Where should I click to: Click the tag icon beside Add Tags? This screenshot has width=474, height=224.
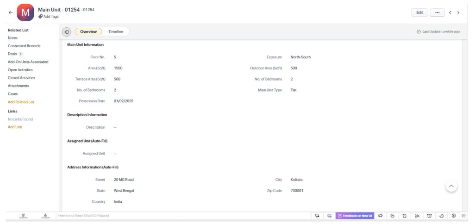pyautogui.click(x=41, y=17)
